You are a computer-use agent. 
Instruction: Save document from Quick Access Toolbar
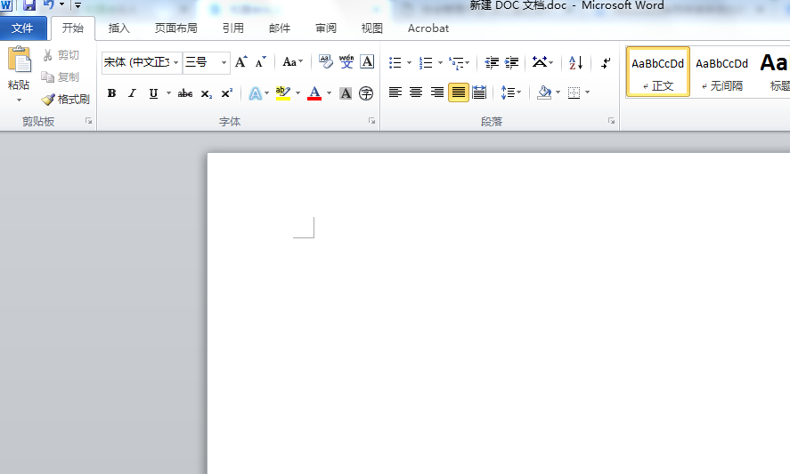[29, 5]
